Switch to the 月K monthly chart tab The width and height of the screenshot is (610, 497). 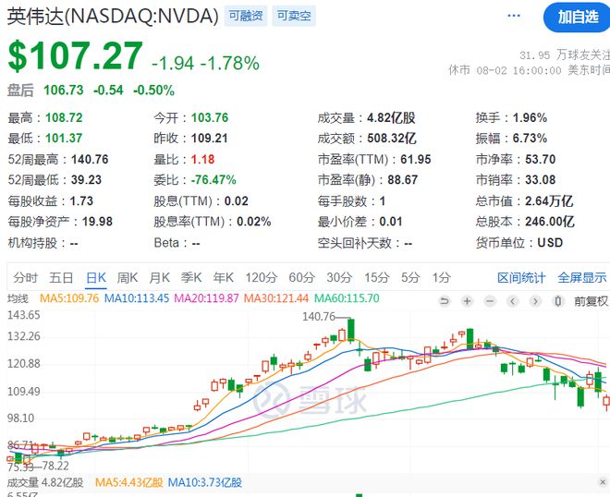[x=159, y=277]
